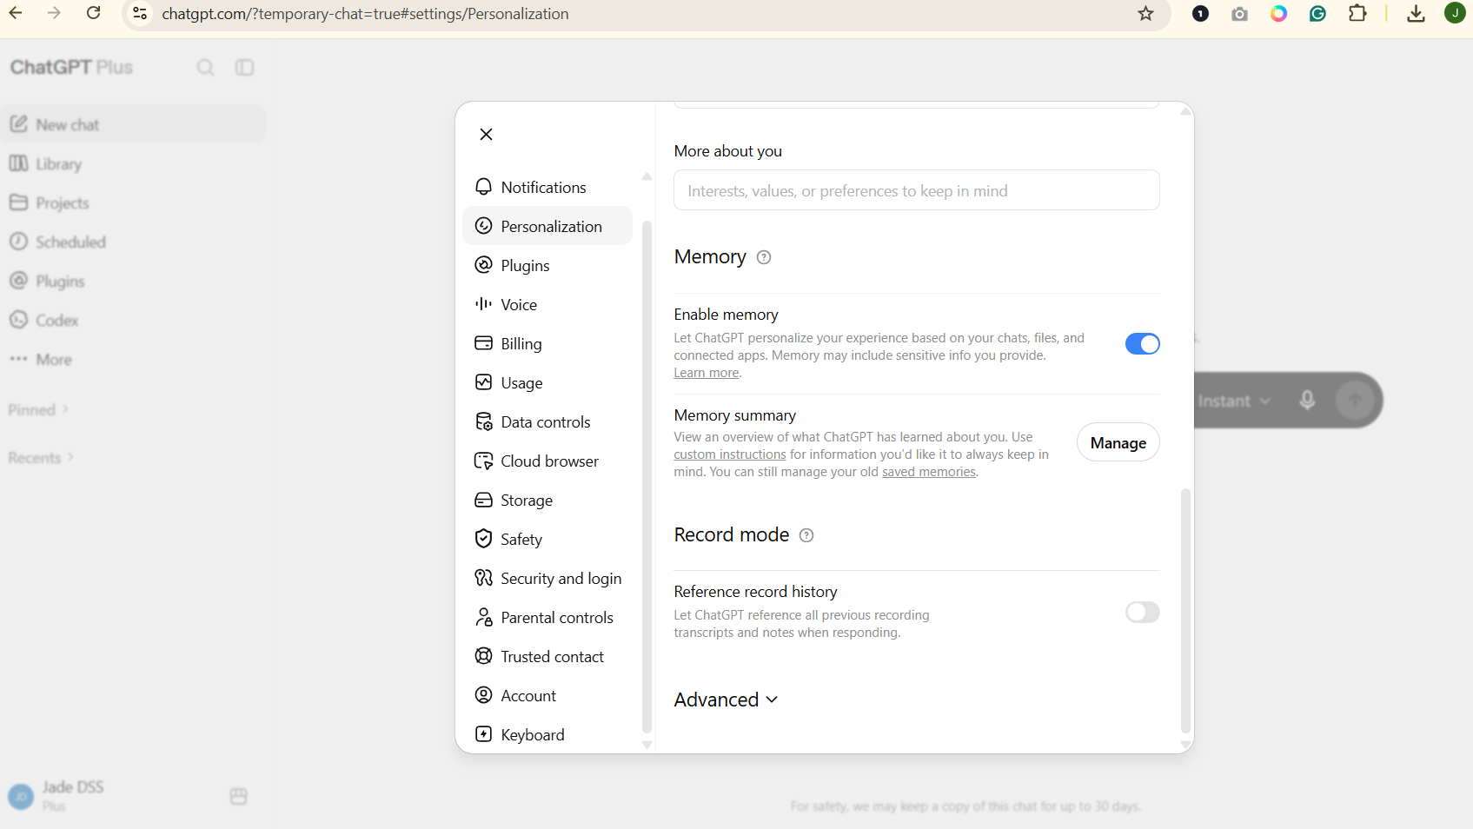Click the microphone dictation icon

1307,401
